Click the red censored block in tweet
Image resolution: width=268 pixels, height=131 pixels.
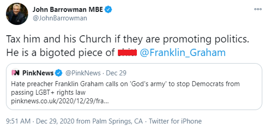[127, 53]
